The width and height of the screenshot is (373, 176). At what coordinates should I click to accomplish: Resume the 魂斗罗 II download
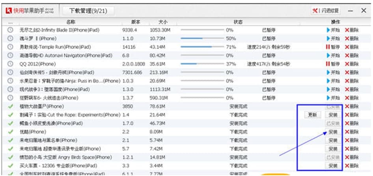(333, 38)
